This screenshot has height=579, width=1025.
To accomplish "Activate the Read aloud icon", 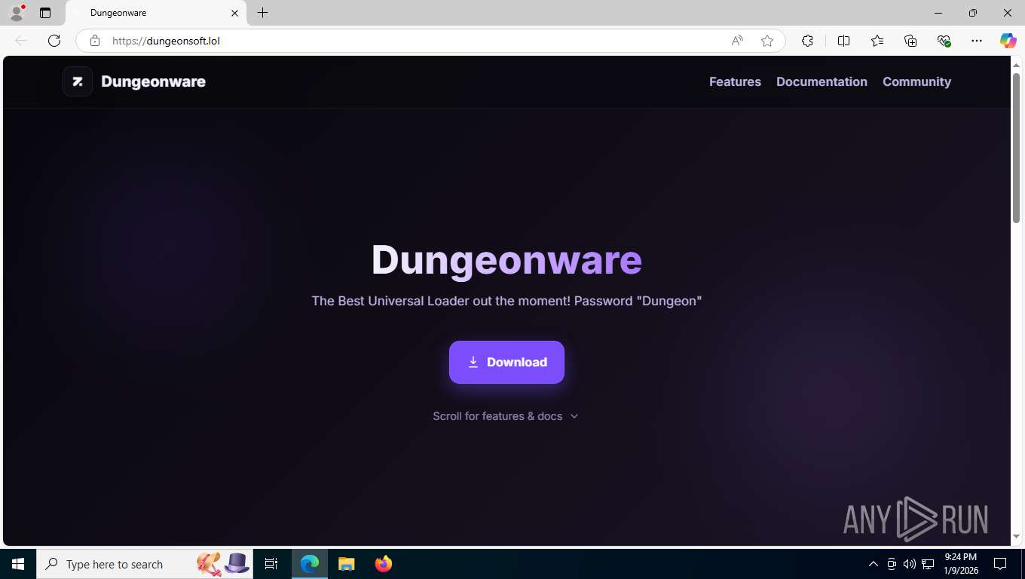I will 737,41.
